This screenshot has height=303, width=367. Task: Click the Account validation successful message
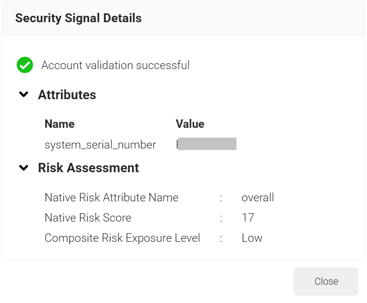pos(115,65)
